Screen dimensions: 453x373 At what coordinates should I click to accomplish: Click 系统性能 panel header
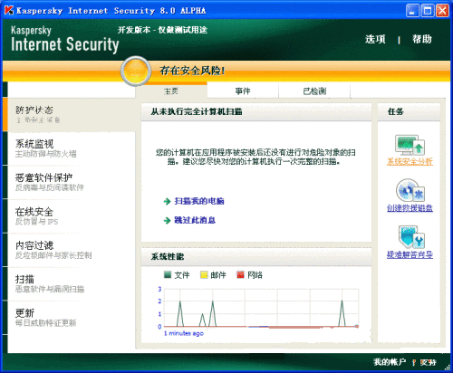pyautogui.click(x=256, y=256)
